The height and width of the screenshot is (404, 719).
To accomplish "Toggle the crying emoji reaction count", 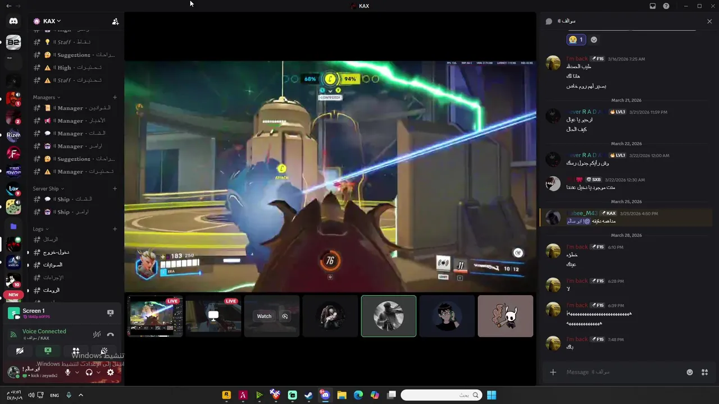I will coord(576,39).
